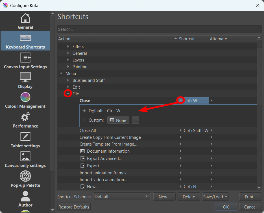Click the None custom shortcut button
The height and width of the screenshot is (213, 264).
118,120
